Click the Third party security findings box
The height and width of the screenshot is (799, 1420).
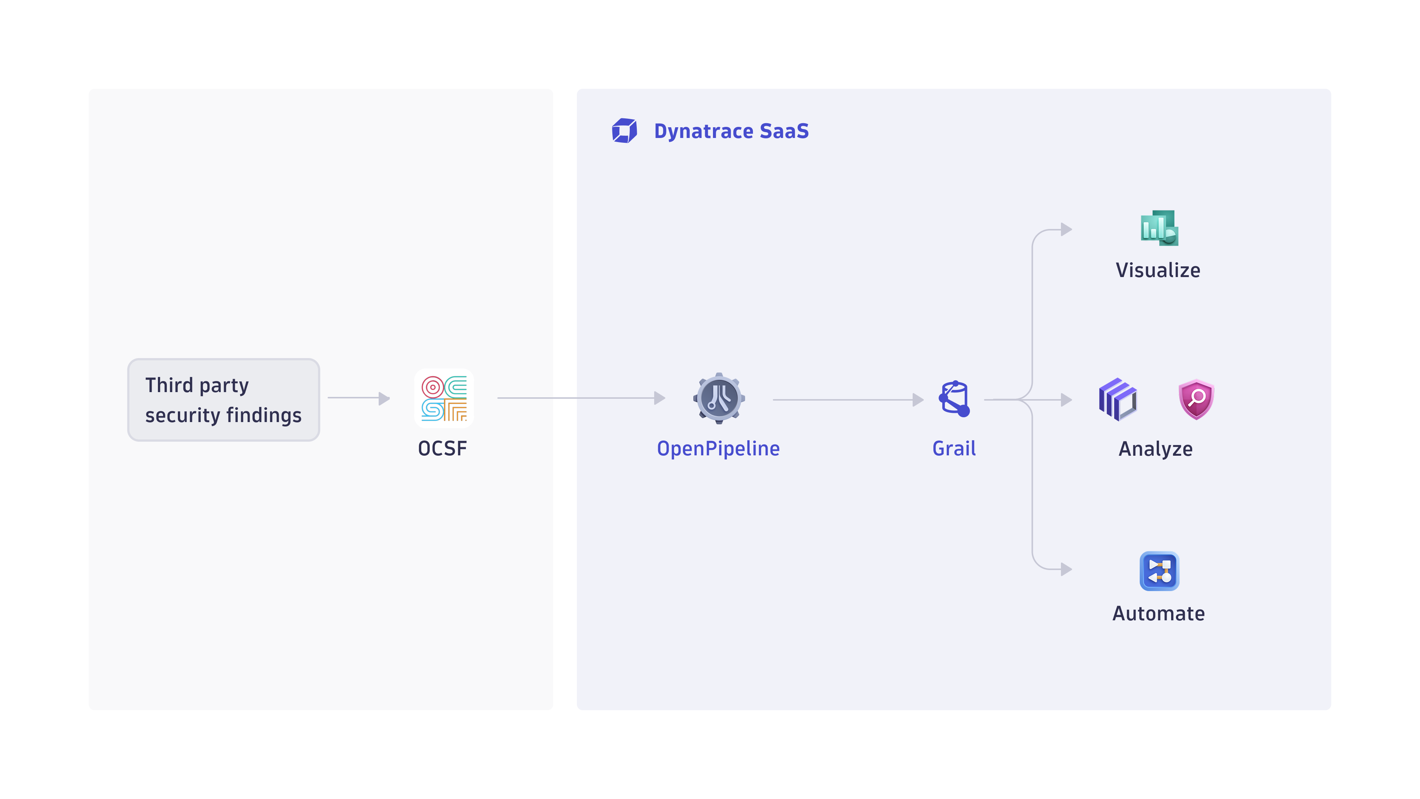223,400
